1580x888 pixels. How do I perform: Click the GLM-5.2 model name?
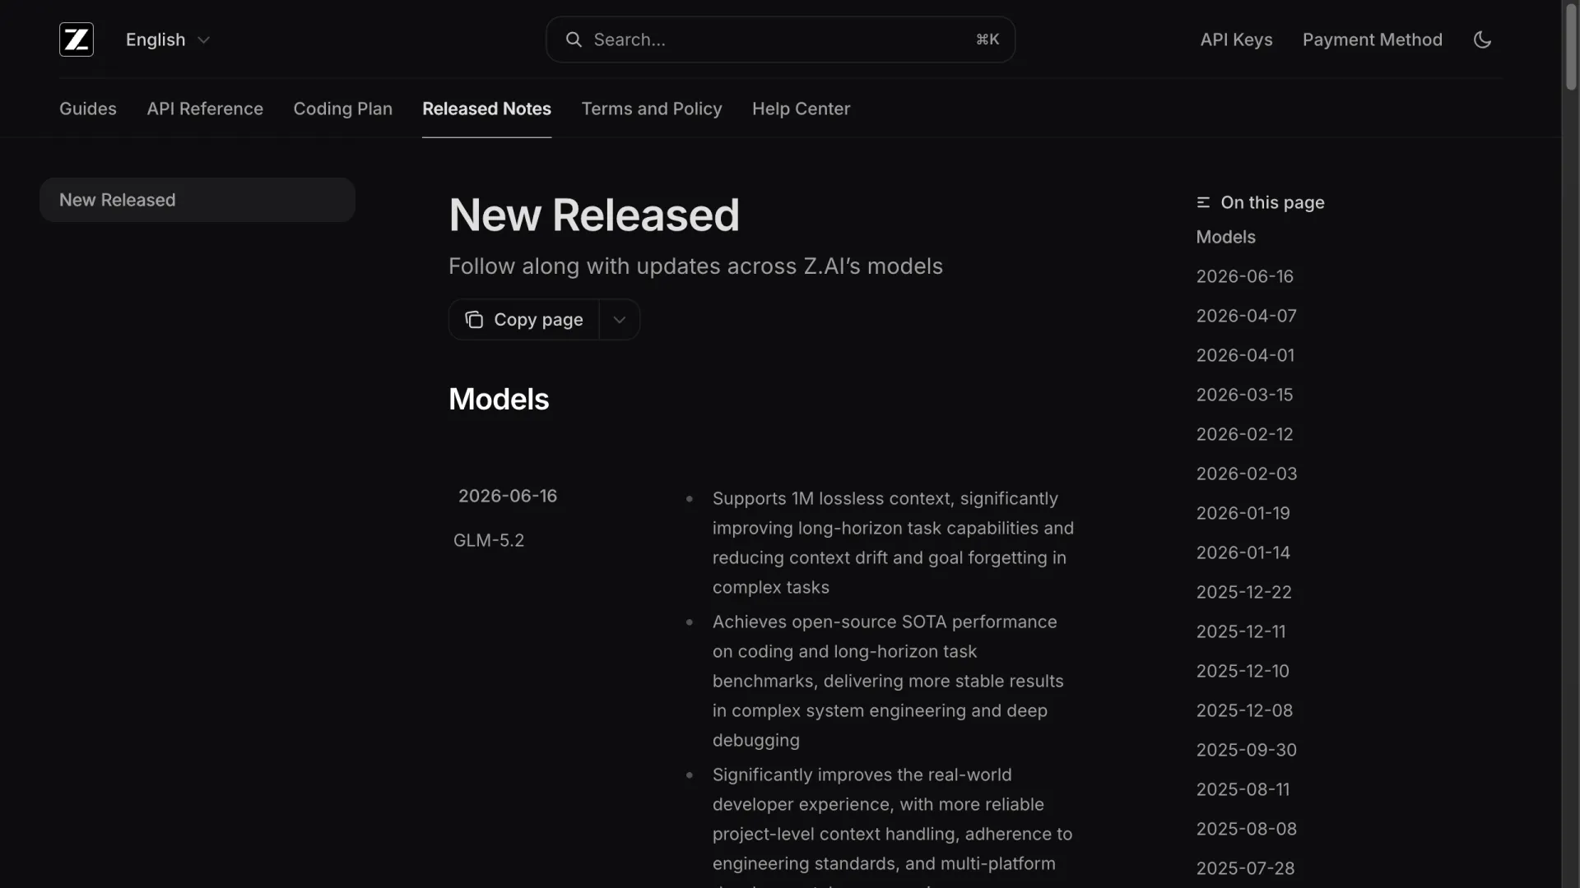[x=489, y=540]
